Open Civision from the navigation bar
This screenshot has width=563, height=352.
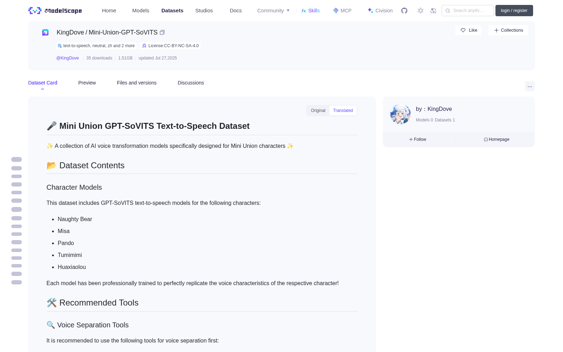(380, 11)
